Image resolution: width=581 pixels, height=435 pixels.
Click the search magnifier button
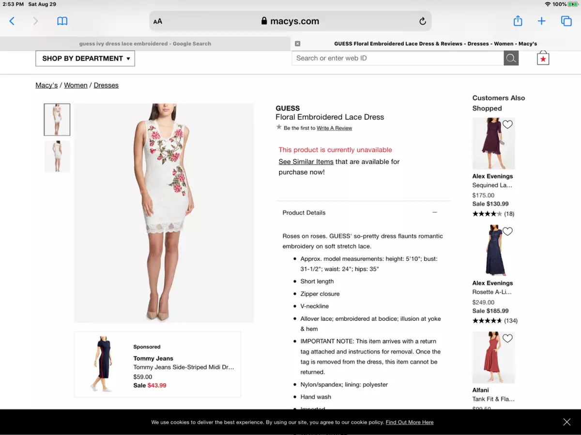(511, 58)
